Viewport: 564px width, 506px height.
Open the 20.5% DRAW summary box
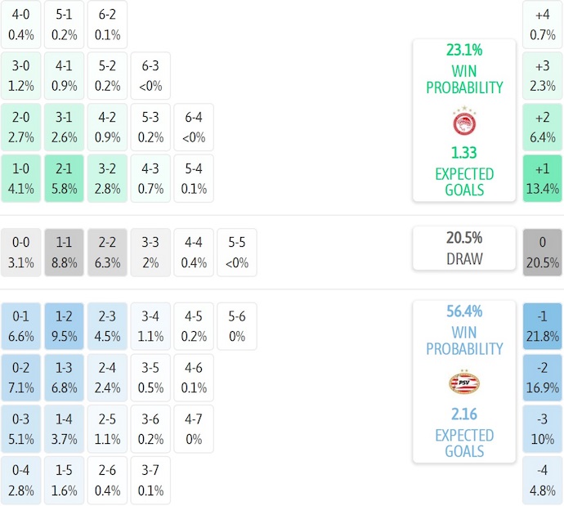[464, 248]
